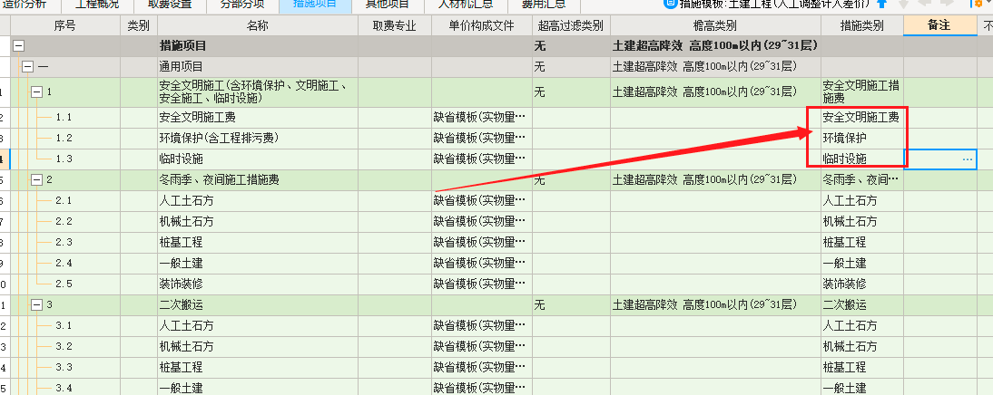Screen dimensions: 993x395
Task: Click 措施类别 cell 安全文明施工措施费 in row 1
Action: click(x=862, y=92)
